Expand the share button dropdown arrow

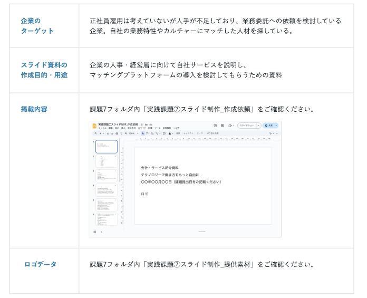coord(278,126)
